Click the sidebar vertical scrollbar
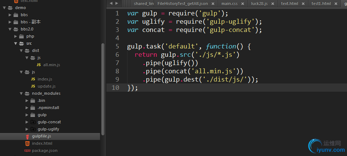The height and width of the screenshot is (156, 347). pyautogui.click(x=103, y=89)
